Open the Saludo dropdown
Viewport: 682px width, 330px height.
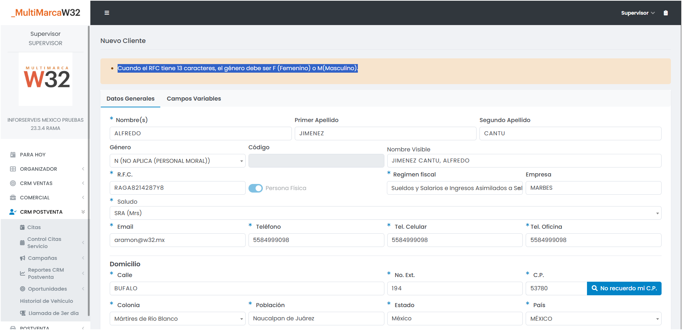coord(385,213)
